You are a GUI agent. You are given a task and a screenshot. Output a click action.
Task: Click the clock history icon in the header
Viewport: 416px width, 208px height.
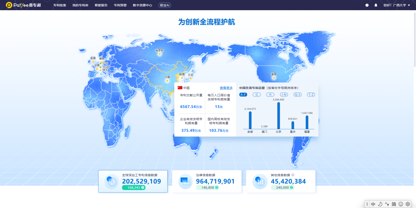click(367, 5)
